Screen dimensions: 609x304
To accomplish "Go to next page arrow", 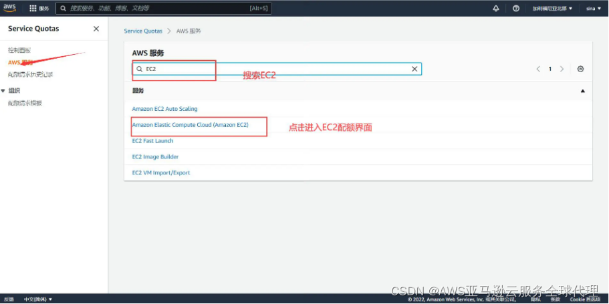I will tap(562, 69).
